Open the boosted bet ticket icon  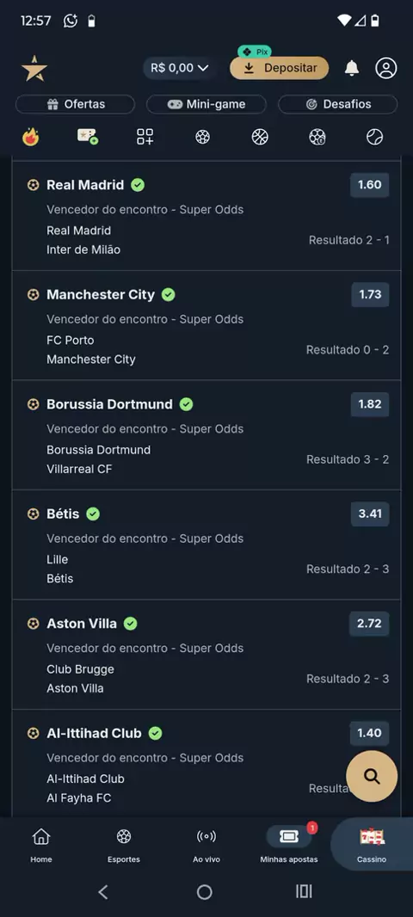[88, 136]
